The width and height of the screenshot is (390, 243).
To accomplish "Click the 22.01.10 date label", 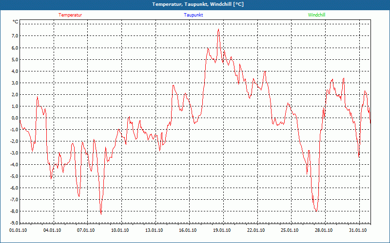I will (x=255, y=230).
